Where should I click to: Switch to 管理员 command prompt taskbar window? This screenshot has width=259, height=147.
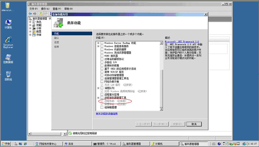[x=106, y=144]
